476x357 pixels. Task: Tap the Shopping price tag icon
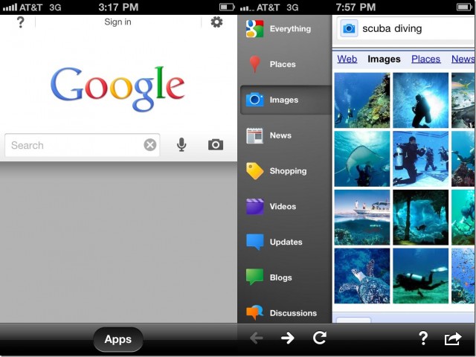click(x=254, y=171)
